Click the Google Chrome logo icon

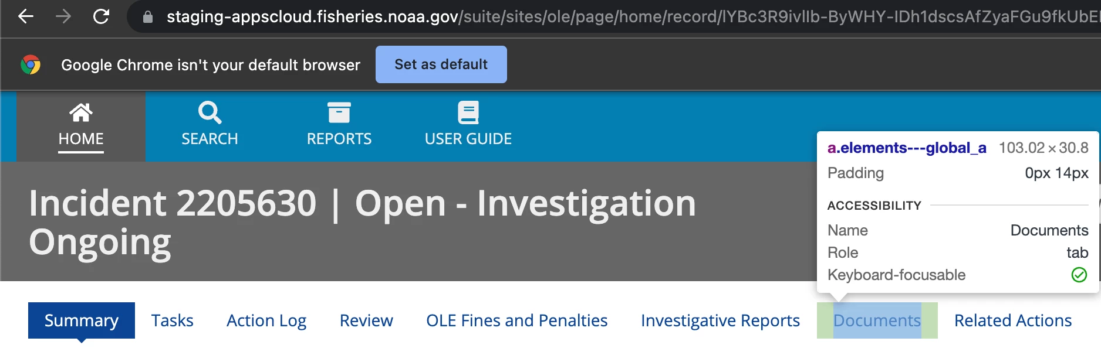coord(31,64)
